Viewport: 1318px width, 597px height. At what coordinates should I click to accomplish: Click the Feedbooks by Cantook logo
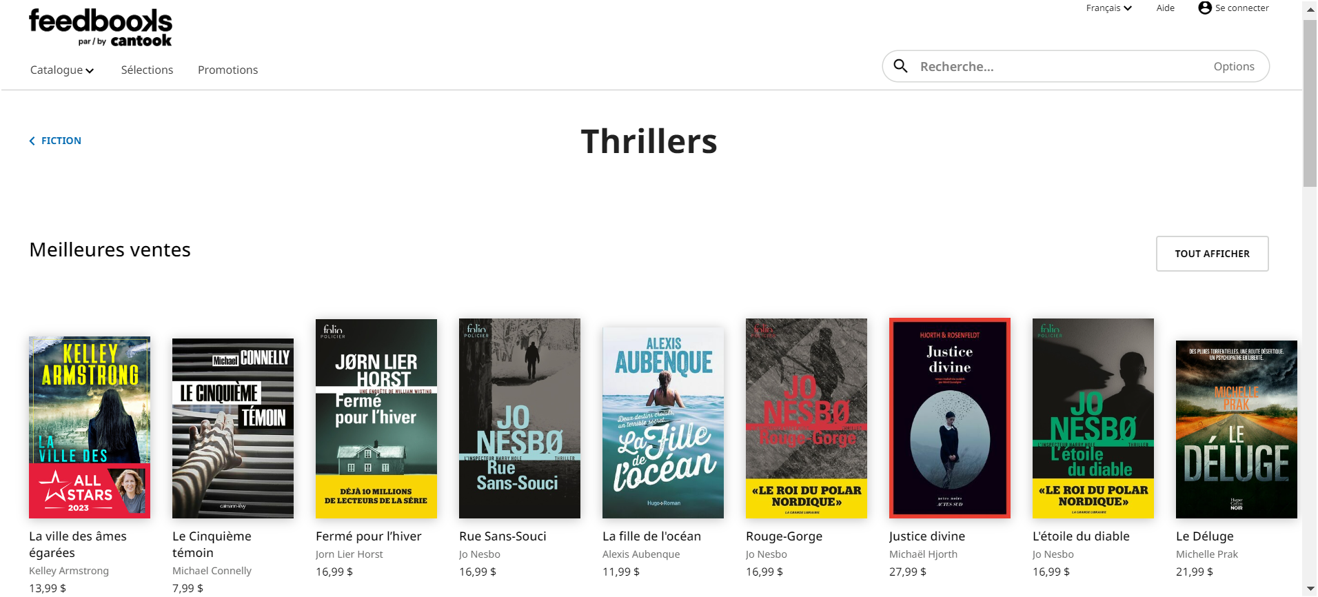[101, 28]
